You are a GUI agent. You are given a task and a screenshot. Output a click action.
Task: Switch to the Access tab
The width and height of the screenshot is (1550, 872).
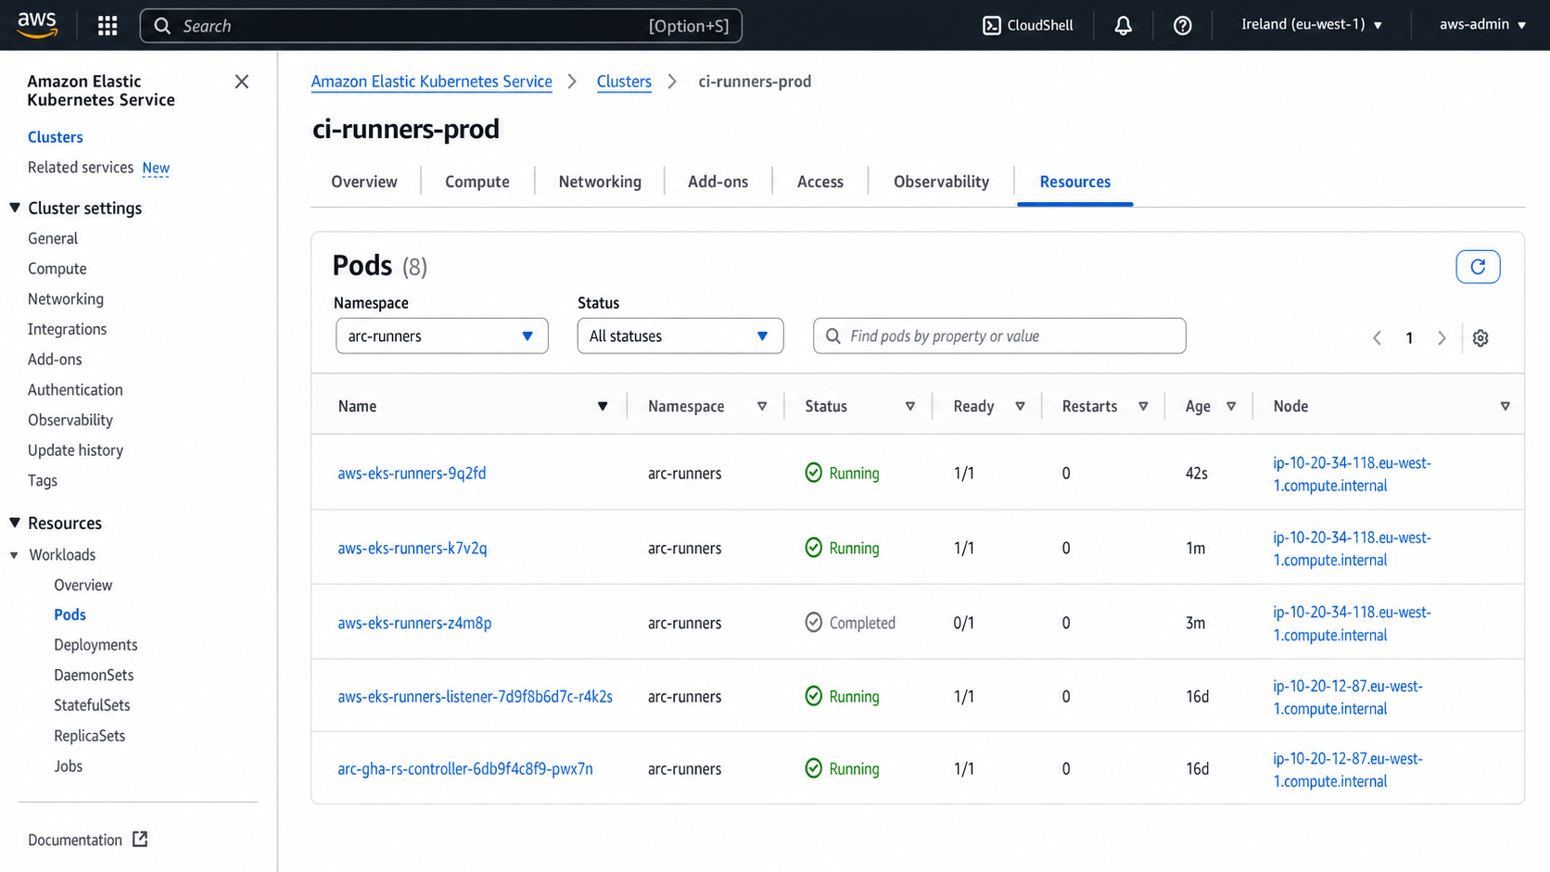point(820,182)
